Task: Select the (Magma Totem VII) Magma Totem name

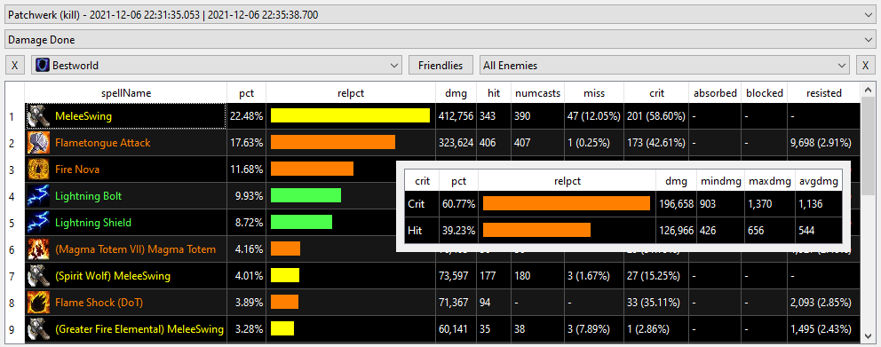Action: point(135,248)
